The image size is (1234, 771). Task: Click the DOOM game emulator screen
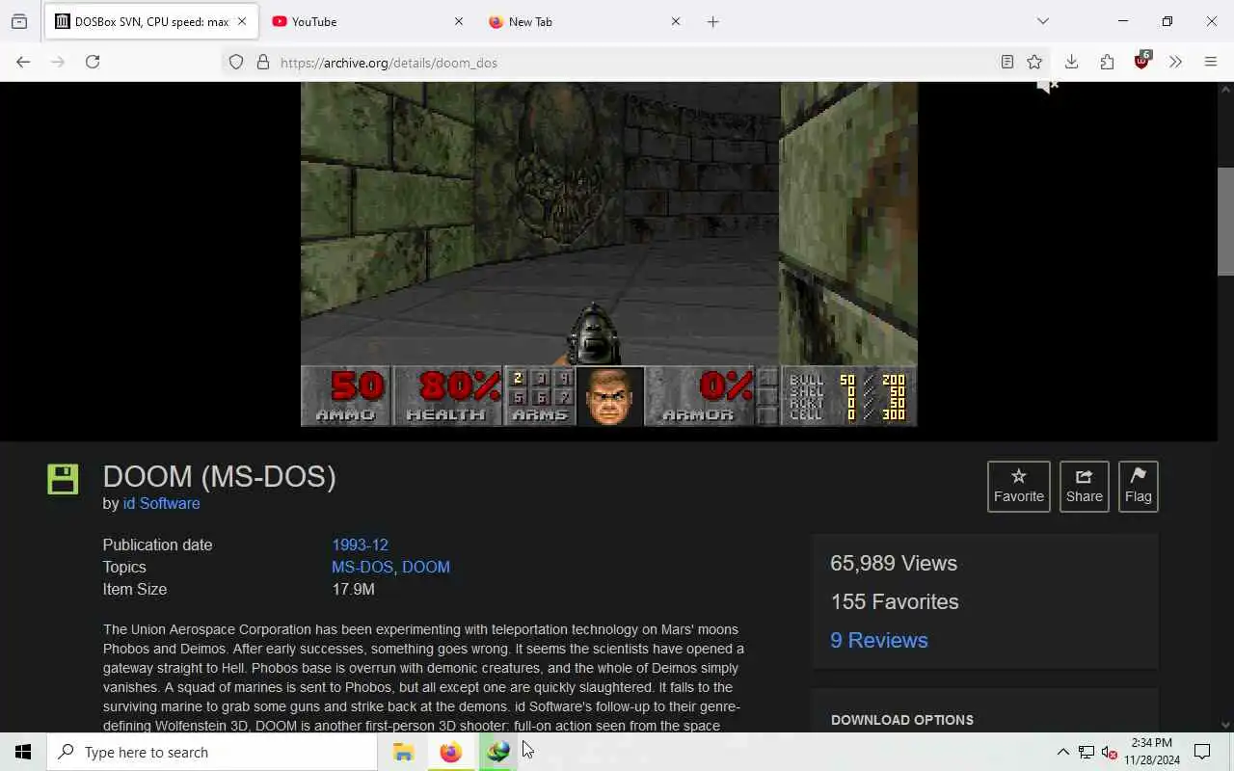[608, 253]
